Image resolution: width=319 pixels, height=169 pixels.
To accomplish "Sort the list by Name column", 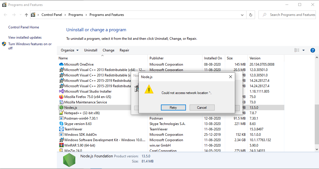I will coord(102,58).
